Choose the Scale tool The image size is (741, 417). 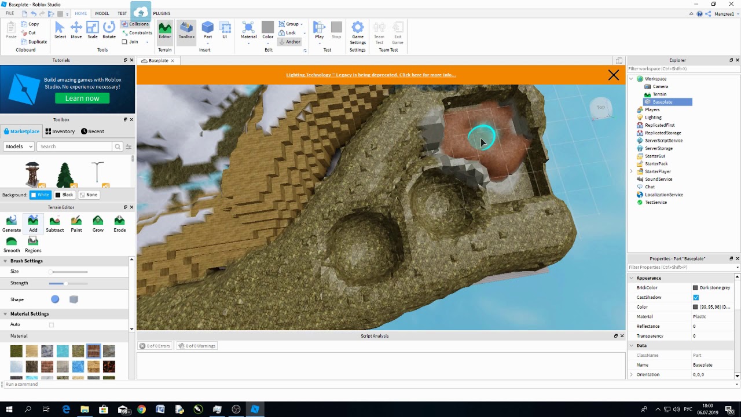[x=93, y=31]
